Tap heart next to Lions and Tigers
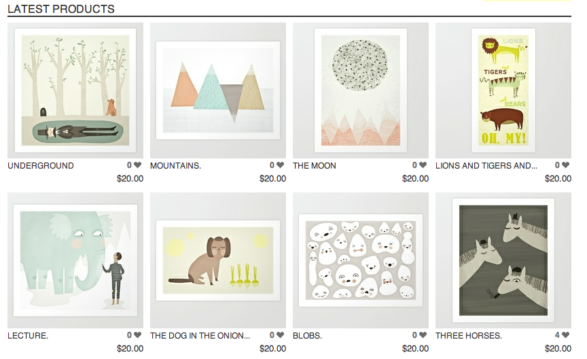This screenshot has width=587, height=359. 565,165
